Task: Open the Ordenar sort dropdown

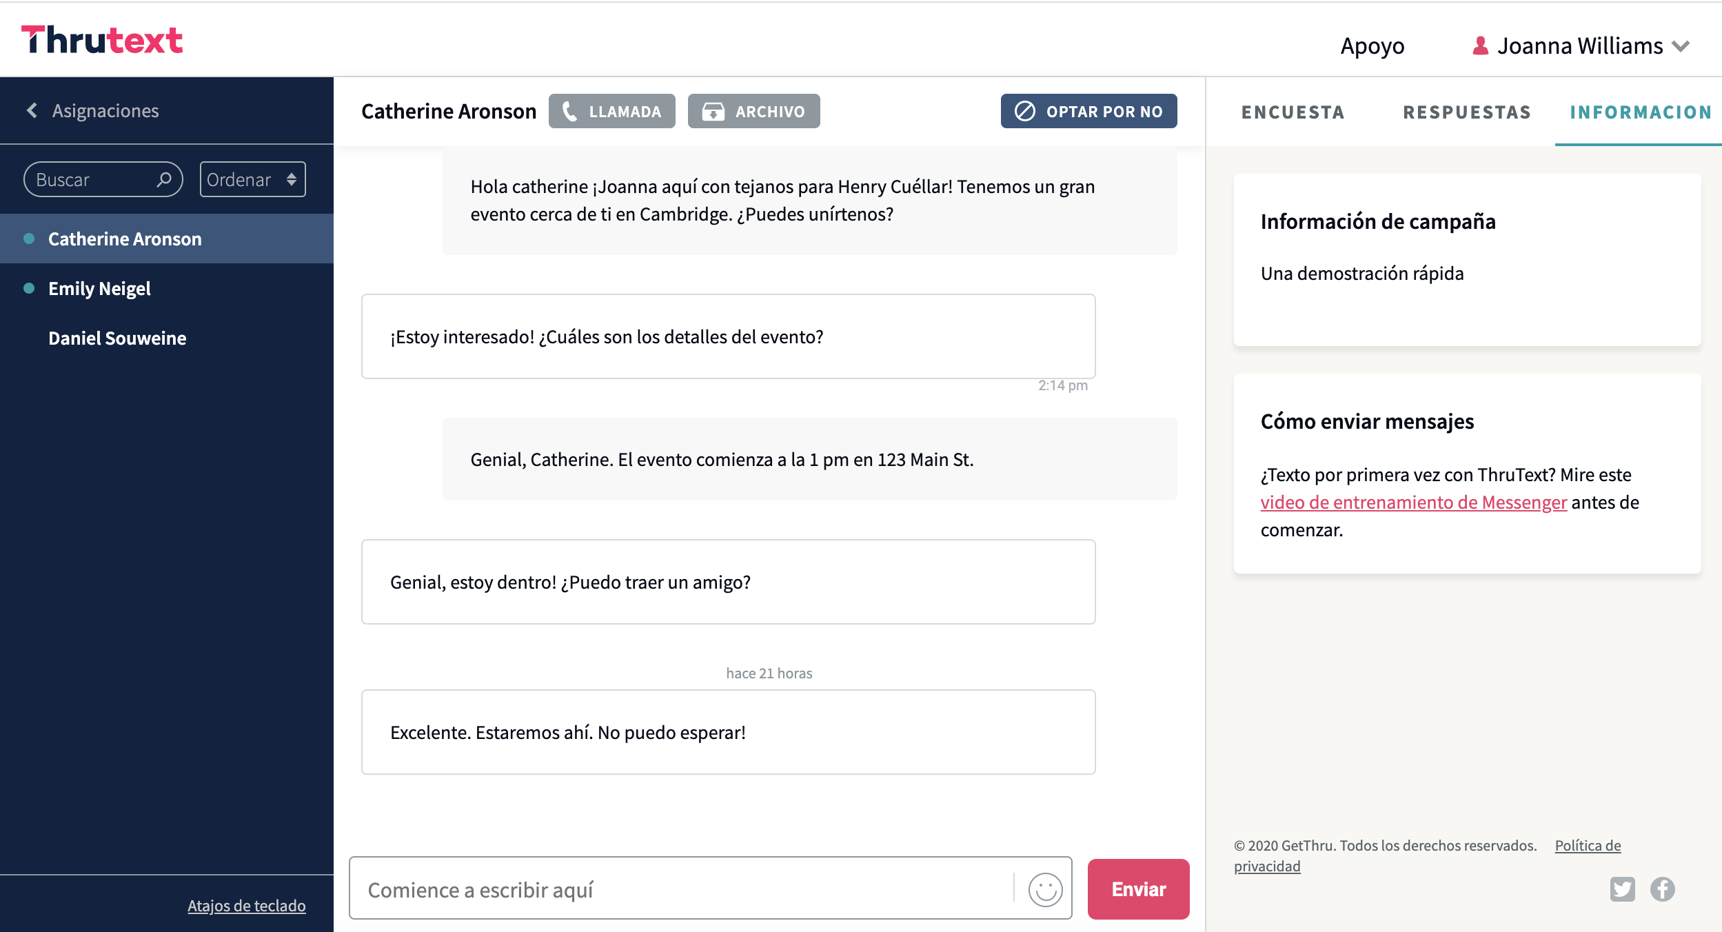Action: [x=252, y=180]
